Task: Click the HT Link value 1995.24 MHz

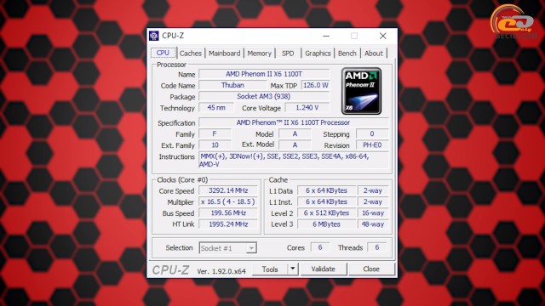Action: point(228,224)
